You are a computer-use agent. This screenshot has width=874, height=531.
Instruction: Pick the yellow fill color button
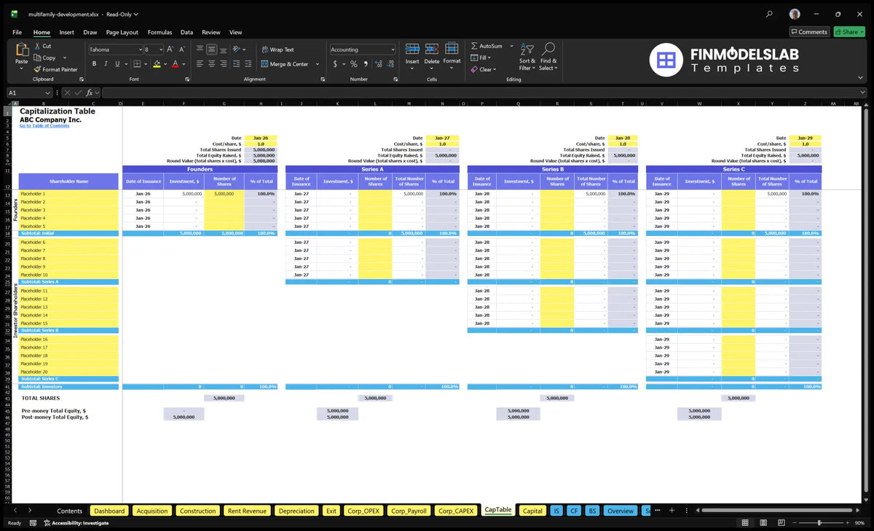point(157,64)
